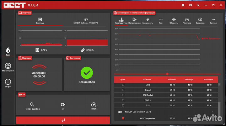This screenshot has height=126, width=226.
Task: Click the Минимум column header
Action: pos(189,80)
